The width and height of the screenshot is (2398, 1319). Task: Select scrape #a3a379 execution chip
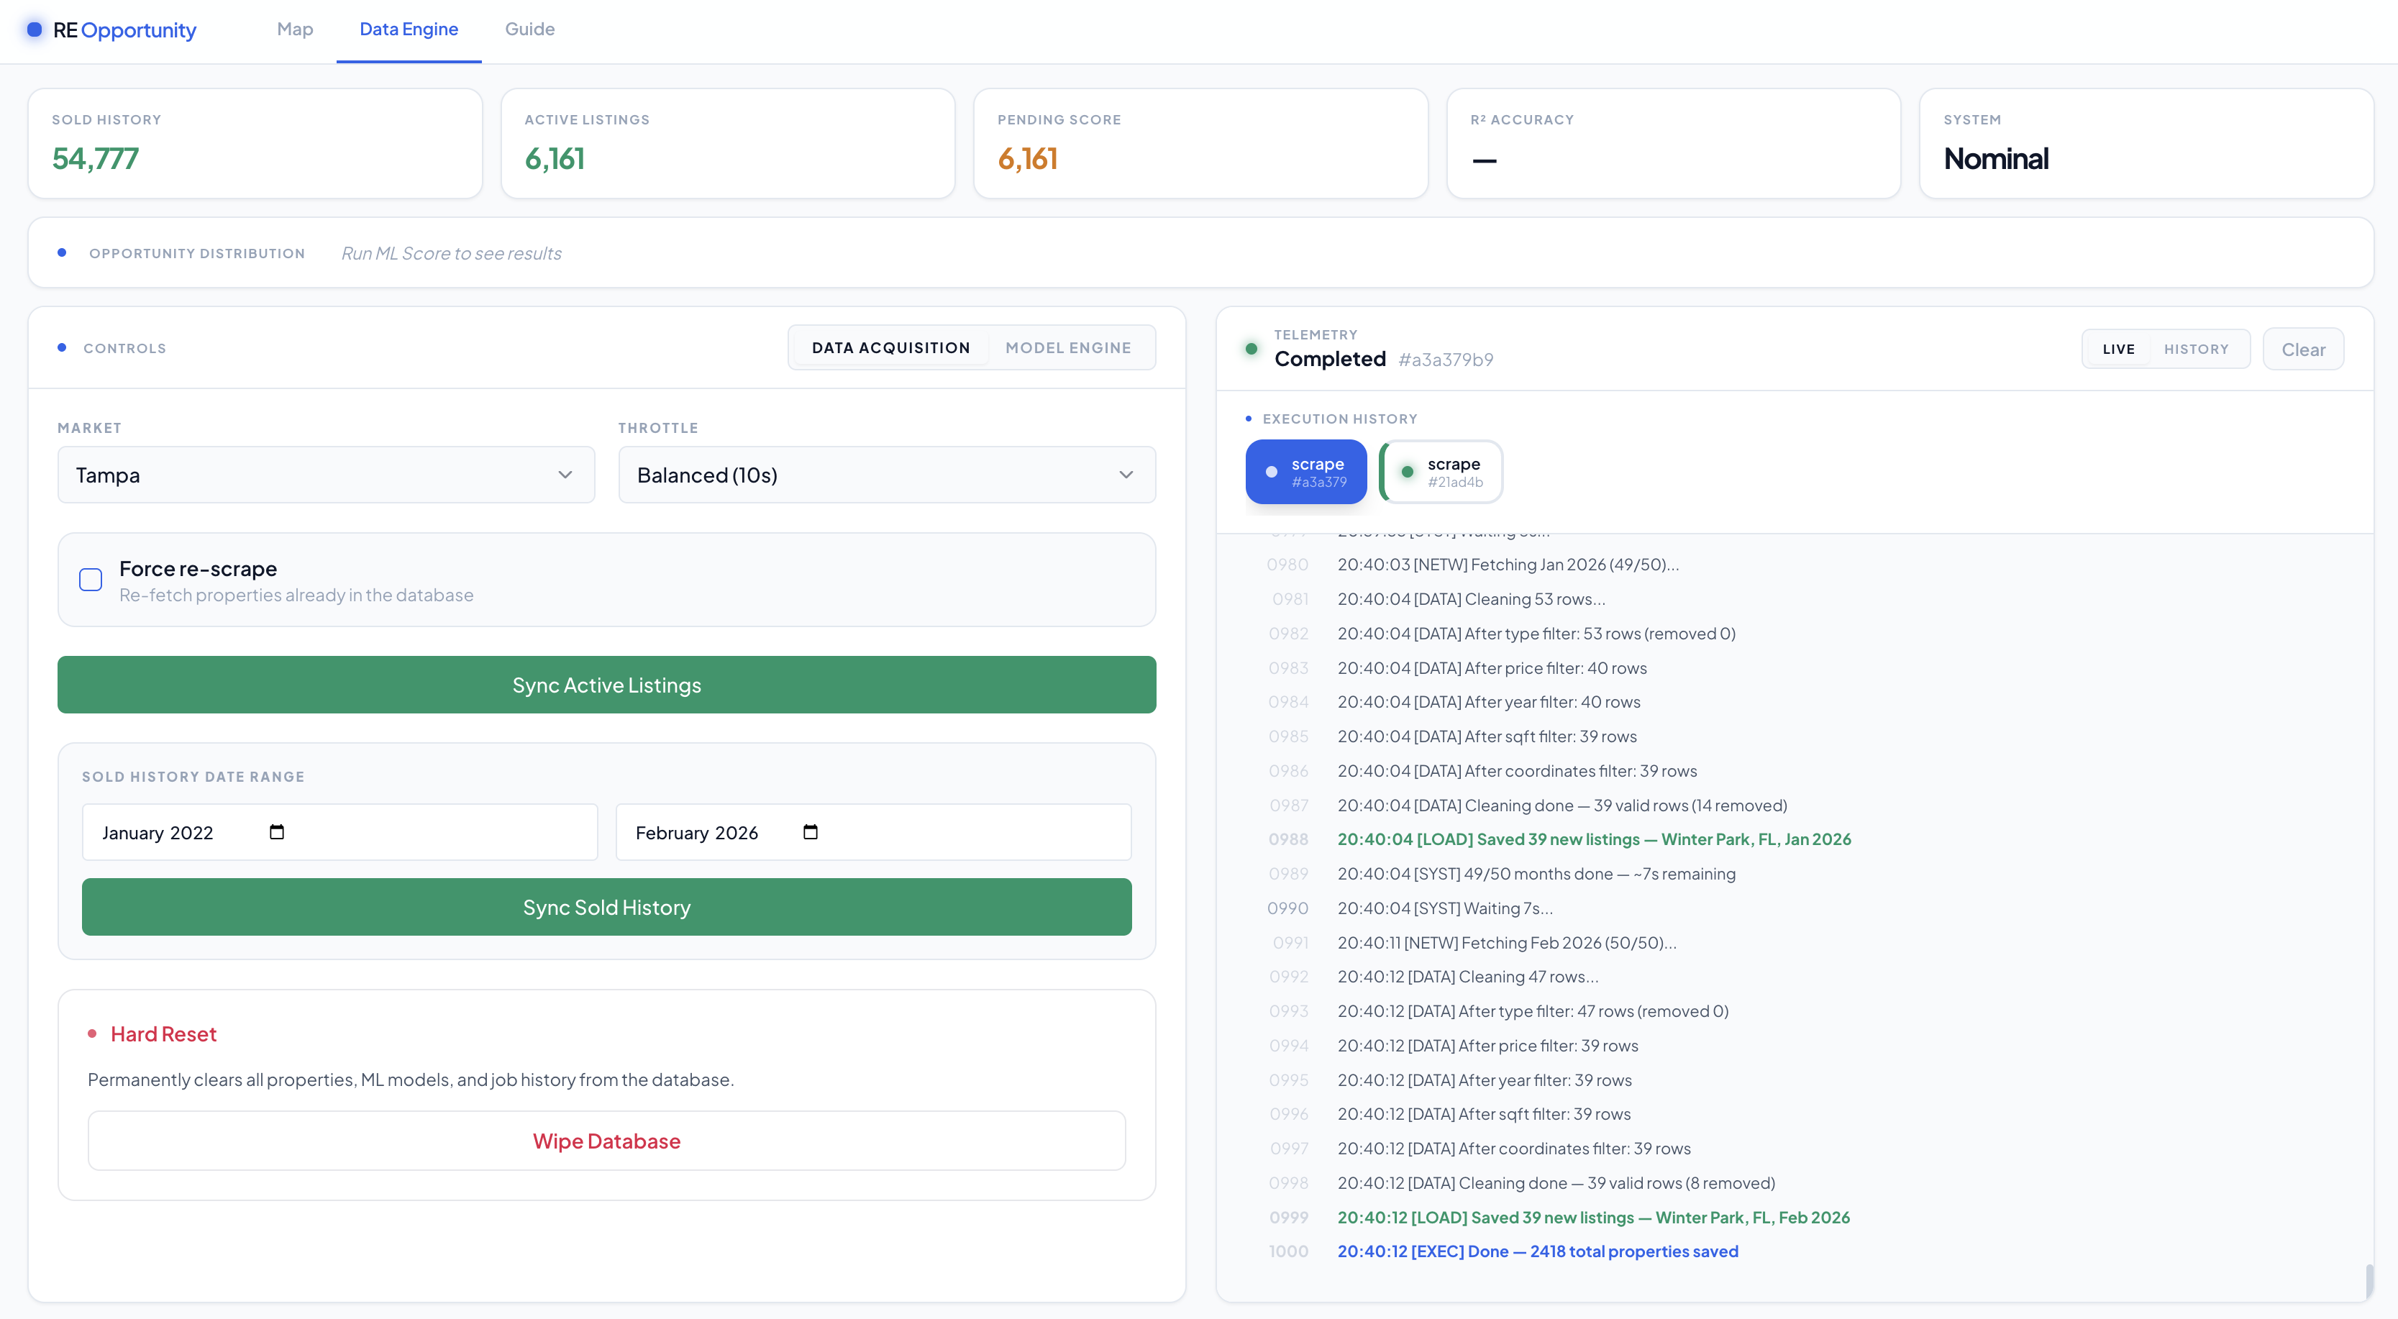(1305, 472)
